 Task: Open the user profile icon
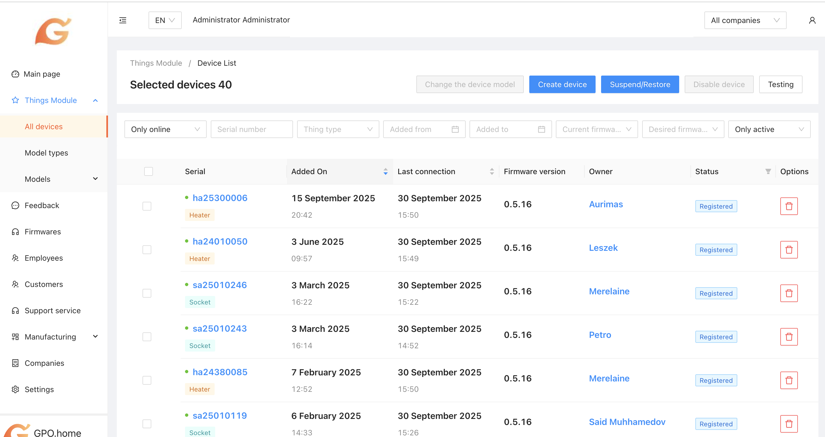(x=812, y=21)
